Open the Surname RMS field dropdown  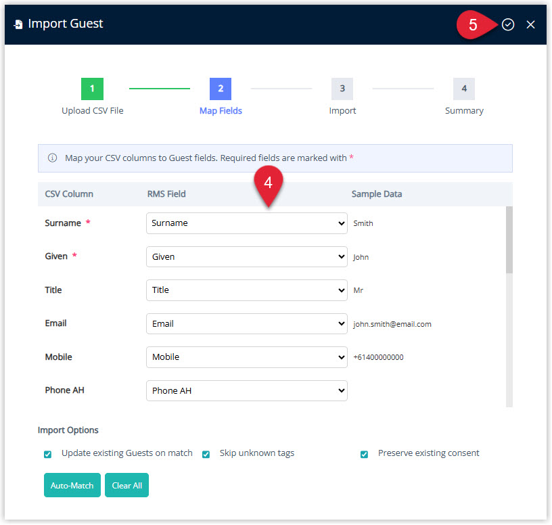(247, 223)
